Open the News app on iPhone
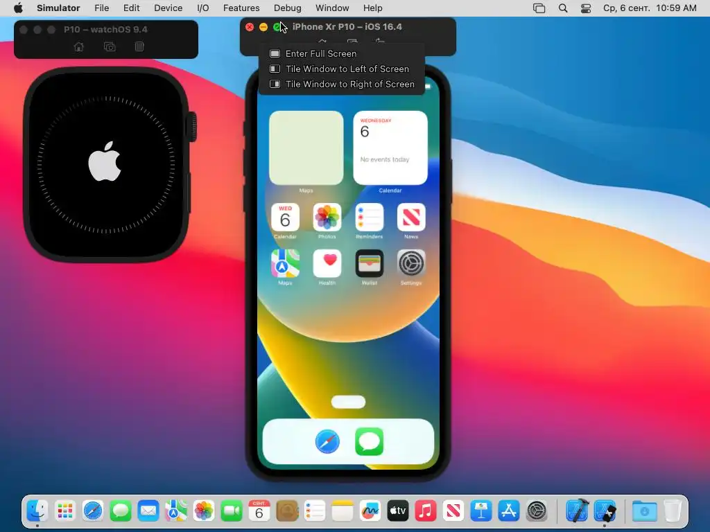The height and width of the screenshot is (532, 710). click(x=411, y=217)
